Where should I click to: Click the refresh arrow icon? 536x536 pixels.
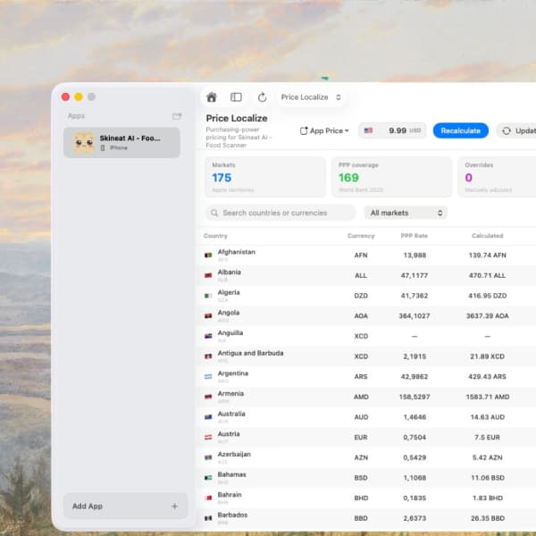(x=262, y=97)
